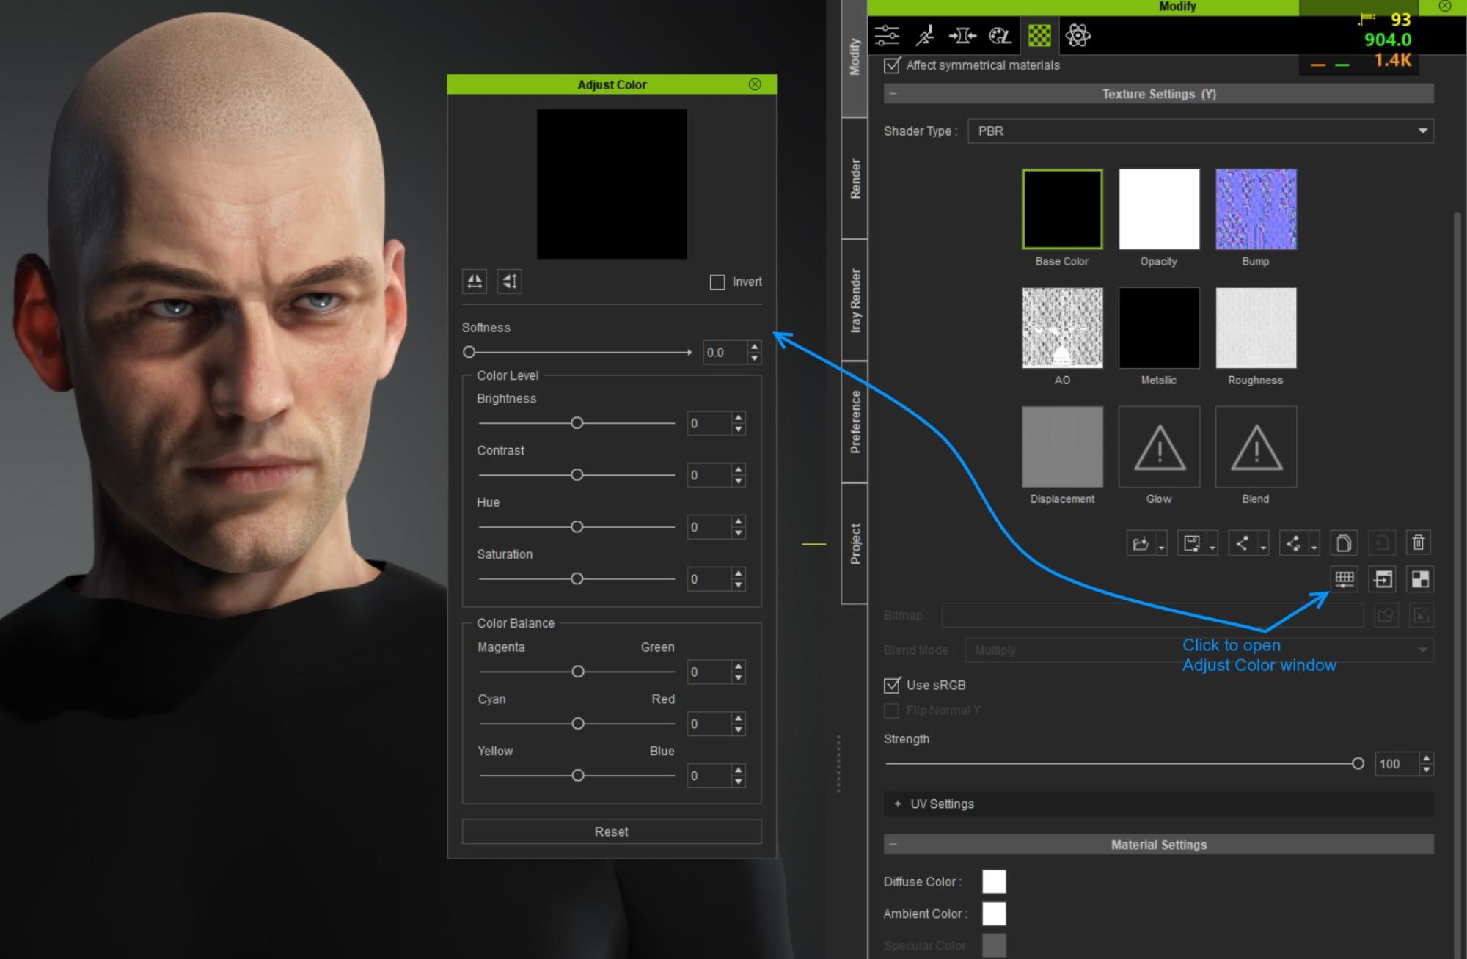Select the Glow texture channel
Image resolution: width=1467 pixels, height=959 pixels.
coord(1159,447)
